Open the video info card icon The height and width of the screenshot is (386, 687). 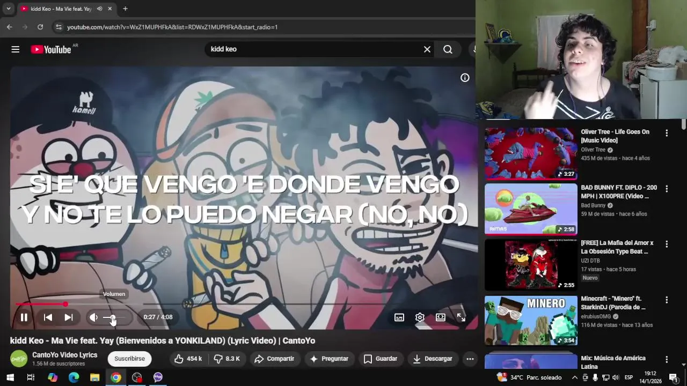pyautogui.click(x=465, y=78)
